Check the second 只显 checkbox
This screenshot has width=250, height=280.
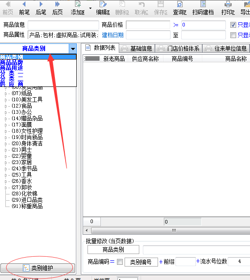[x=233, y=35]
